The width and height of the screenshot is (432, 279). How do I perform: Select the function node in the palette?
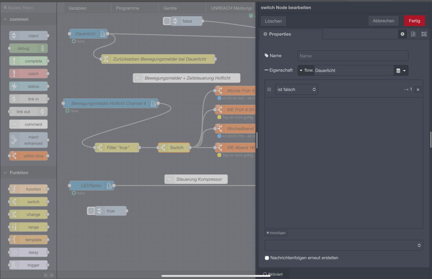click(28, 189)
